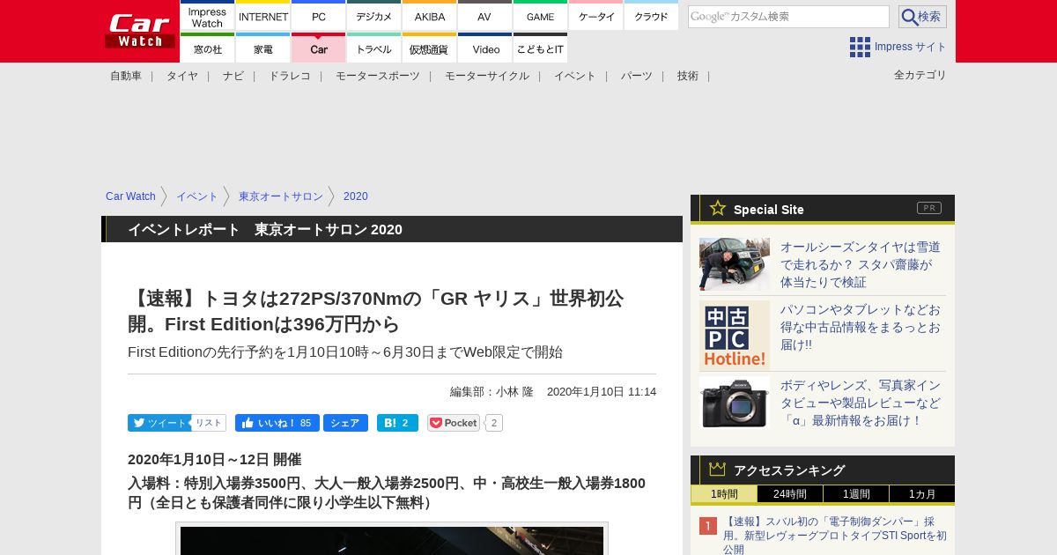1057x555 pixels.
Task: Focus the Google custom search field
Action: (788, 17)
